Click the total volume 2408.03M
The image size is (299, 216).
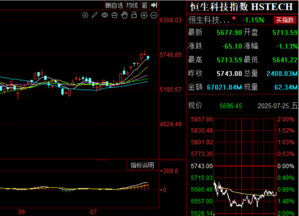(x=282, y=74)
